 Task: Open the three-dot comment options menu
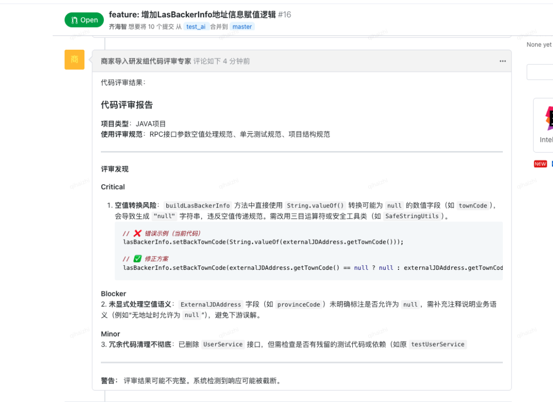pos(503,61)
